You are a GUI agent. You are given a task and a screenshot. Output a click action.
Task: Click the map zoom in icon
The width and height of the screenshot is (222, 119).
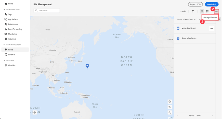[170, 107]
